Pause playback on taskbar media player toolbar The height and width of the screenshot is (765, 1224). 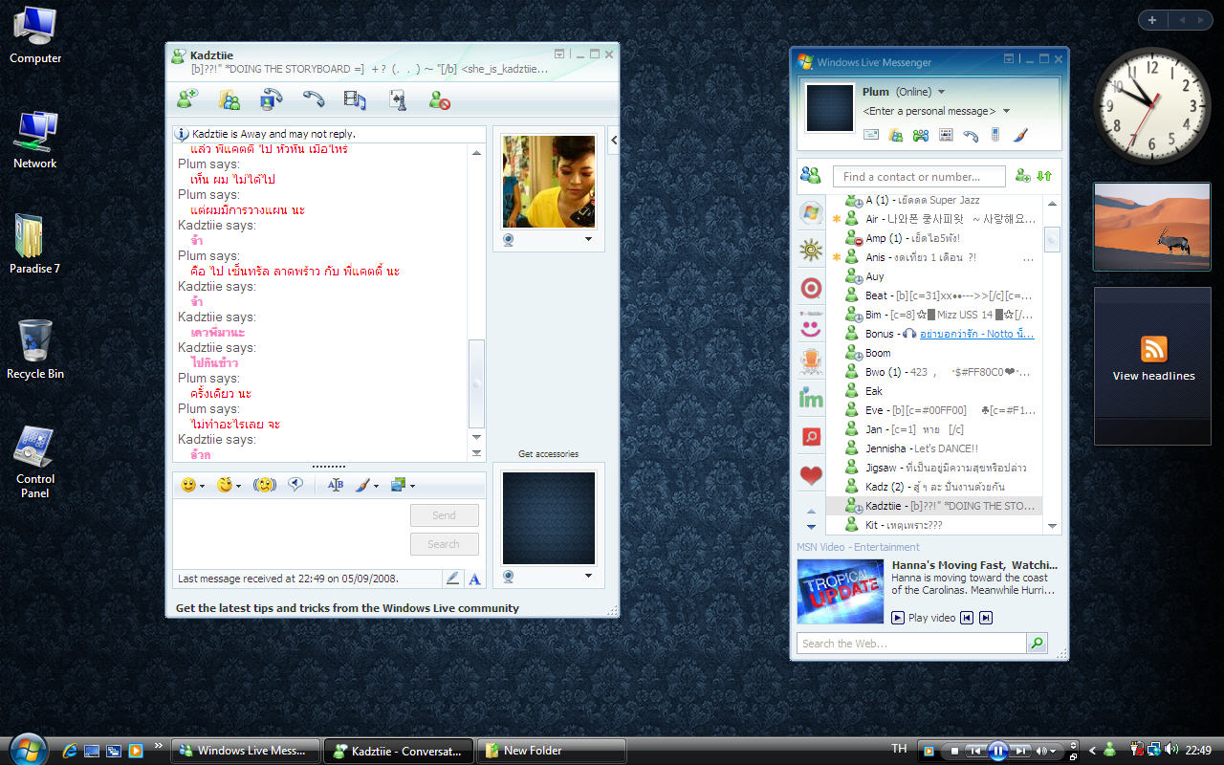(x=997, y=751)
